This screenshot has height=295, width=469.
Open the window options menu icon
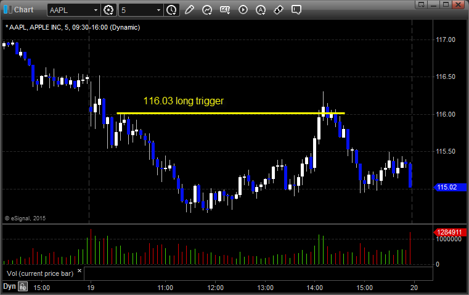(x=422, y=4)
